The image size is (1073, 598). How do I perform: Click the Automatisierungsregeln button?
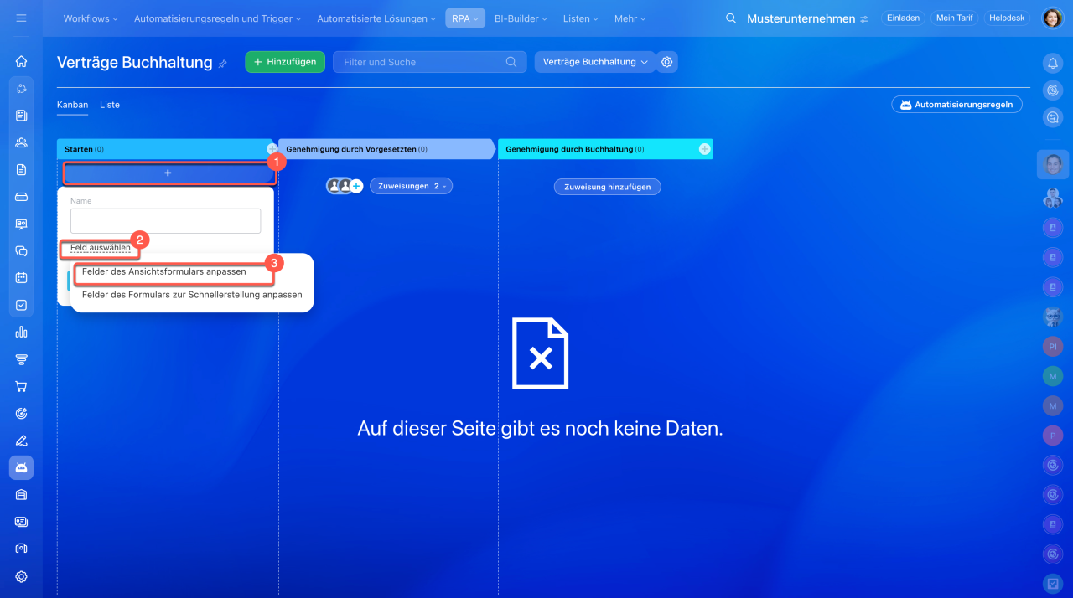coord(956,105)
